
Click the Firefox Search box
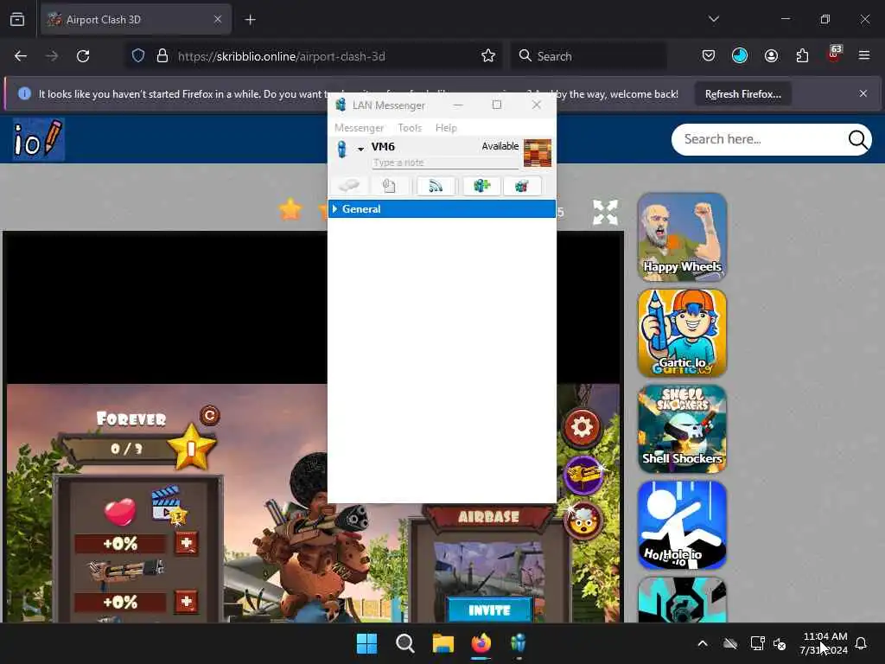(589, 56)
